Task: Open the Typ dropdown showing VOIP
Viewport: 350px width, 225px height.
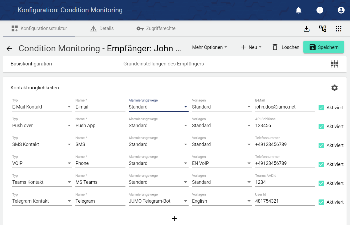Action: tap(42, 163)
